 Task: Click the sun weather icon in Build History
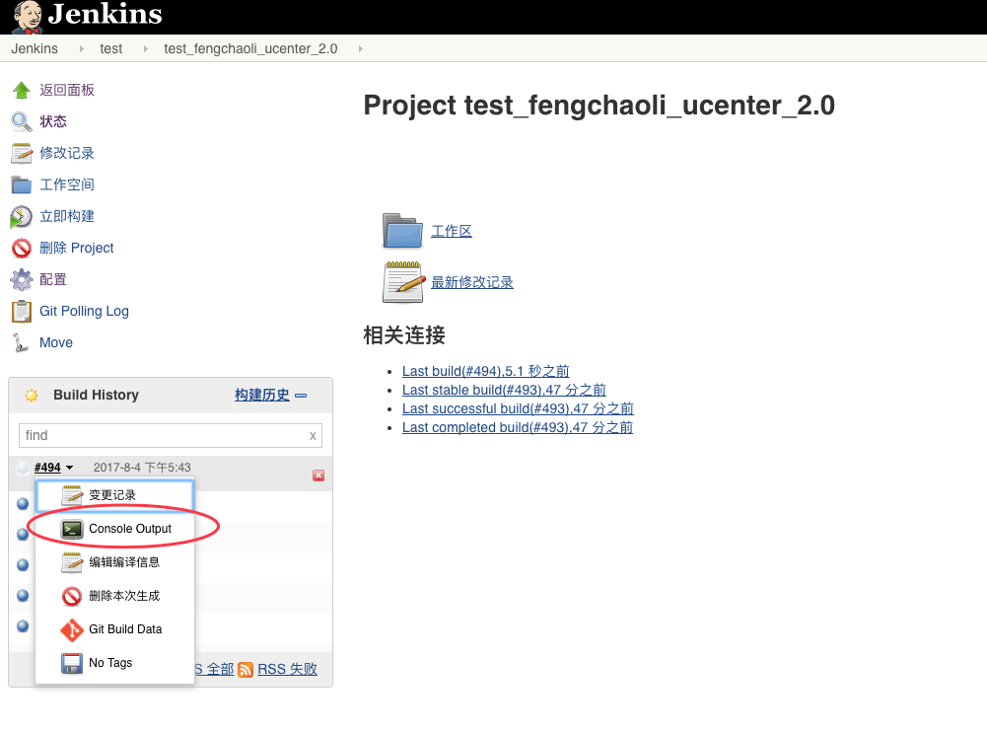point(32,396)
